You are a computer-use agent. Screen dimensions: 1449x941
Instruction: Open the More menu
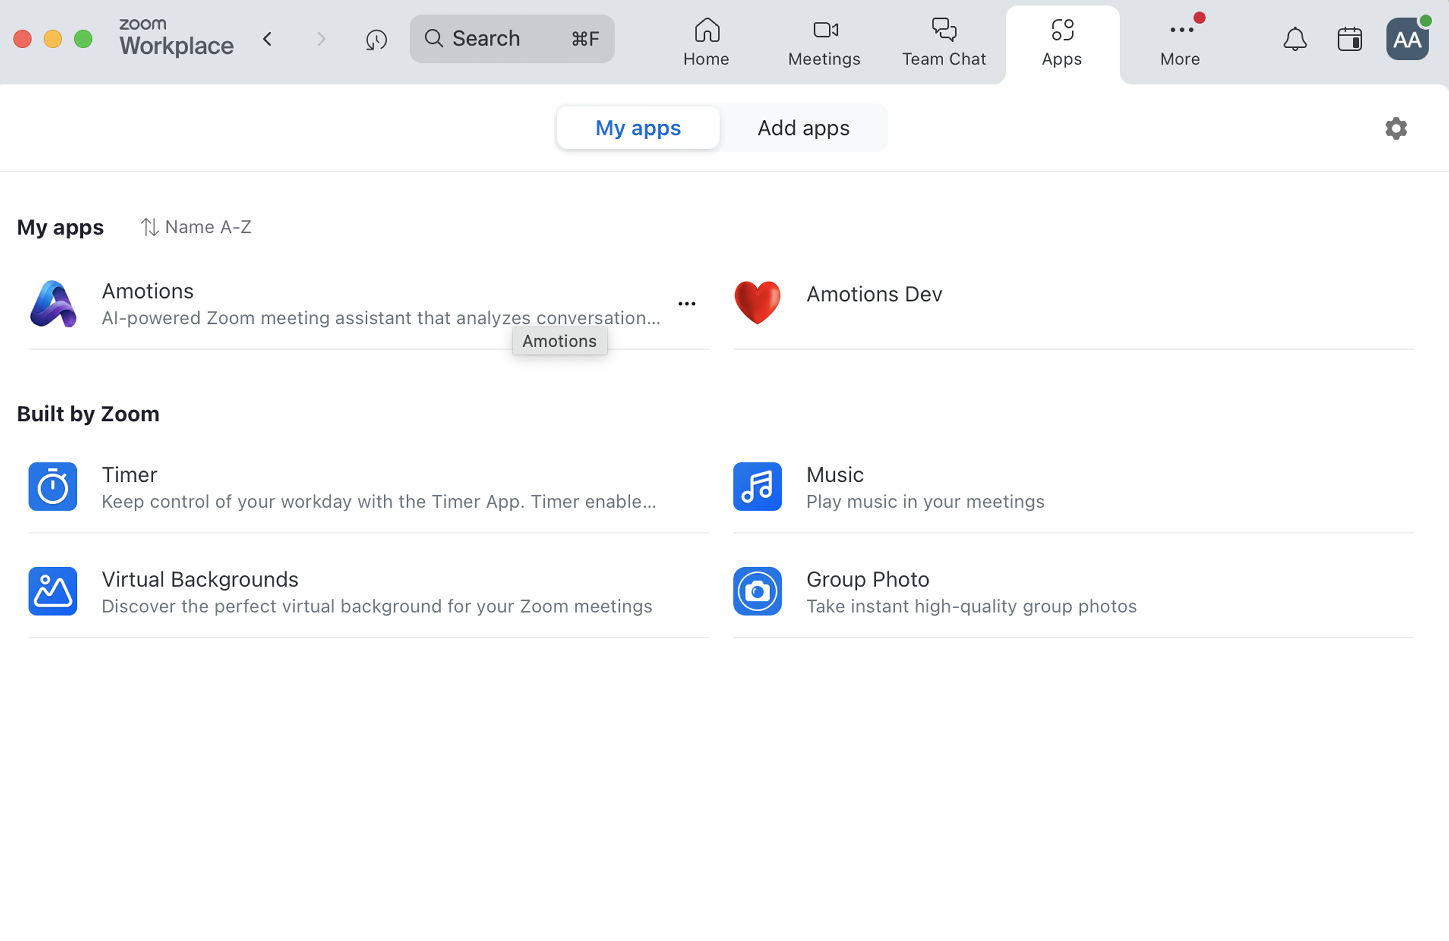coord(1181,43)
